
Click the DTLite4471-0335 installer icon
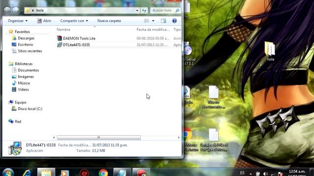pos(59,44)
